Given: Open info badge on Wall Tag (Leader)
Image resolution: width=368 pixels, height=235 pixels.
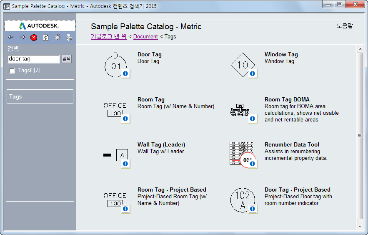Looking at the screenshot, I should (125, 164).
